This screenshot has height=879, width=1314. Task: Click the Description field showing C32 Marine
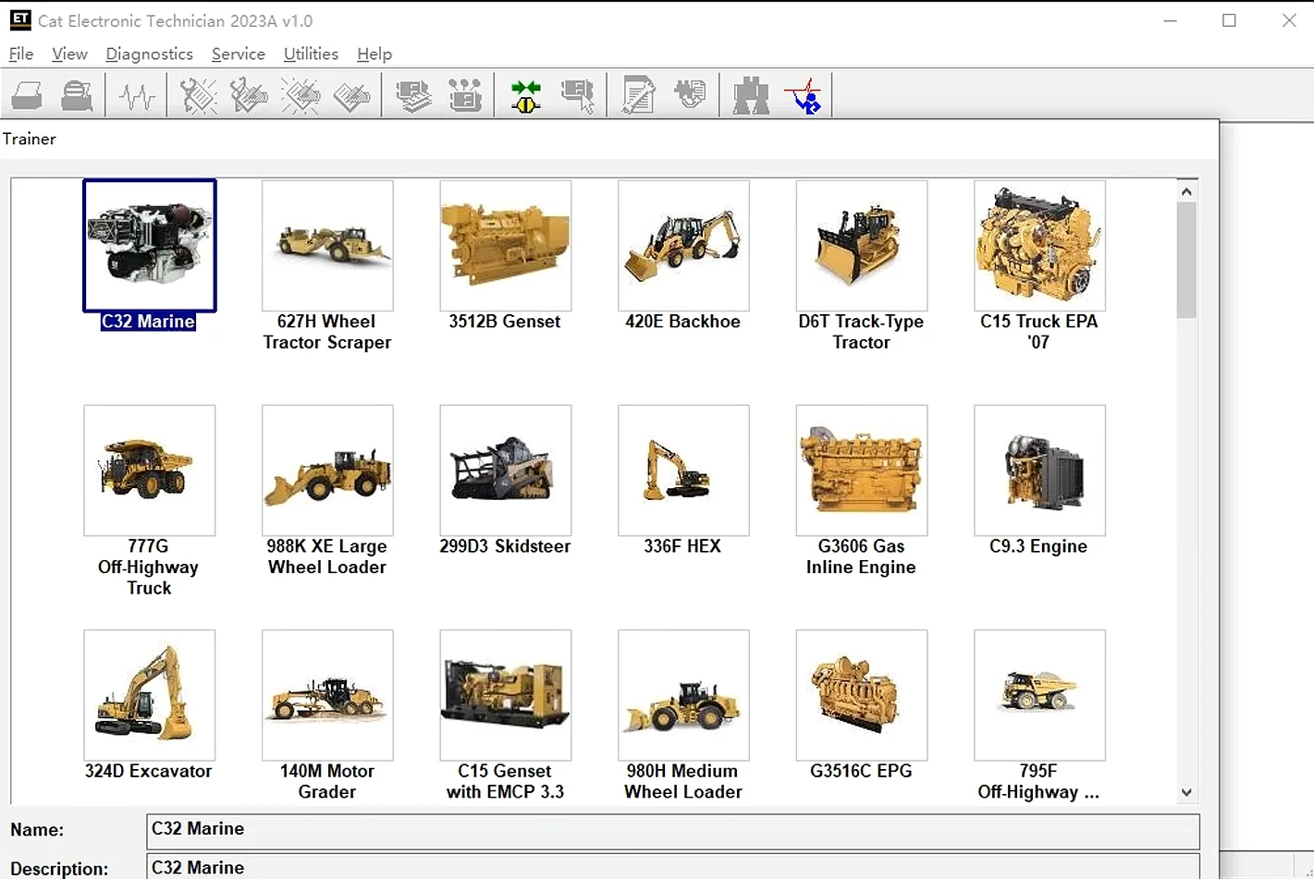click(673, 867)
